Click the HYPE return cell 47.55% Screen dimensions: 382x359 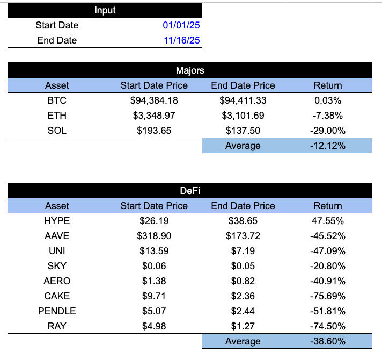(328, 220)
